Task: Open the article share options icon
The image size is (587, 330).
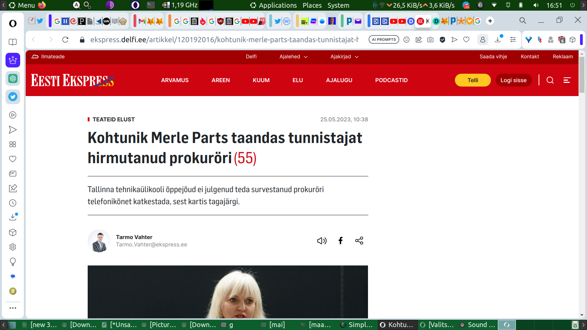Action: 359,241
